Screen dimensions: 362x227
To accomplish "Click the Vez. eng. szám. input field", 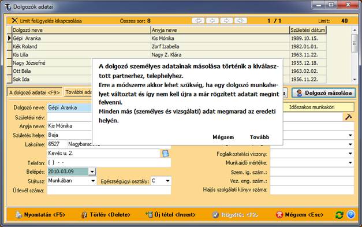I will pos(312,181).
